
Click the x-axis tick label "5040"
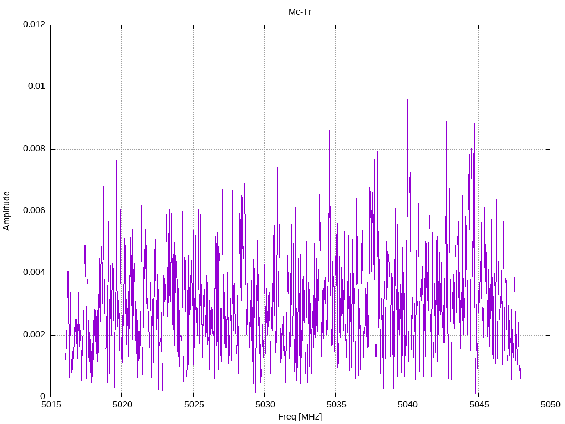pos(408,405)
